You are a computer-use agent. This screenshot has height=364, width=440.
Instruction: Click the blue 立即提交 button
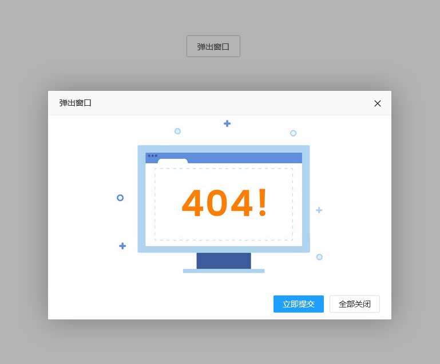pyautogui.click(x=299, y=304)
